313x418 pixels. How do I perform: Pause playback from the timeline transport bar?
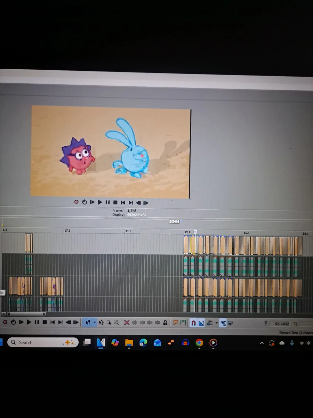37,322
